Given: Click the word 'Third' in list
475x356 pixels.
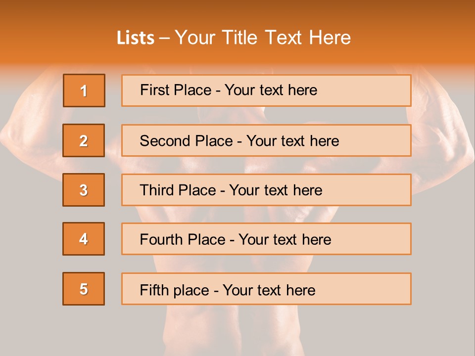Looking at the screenshot, I should click(157, 190).
